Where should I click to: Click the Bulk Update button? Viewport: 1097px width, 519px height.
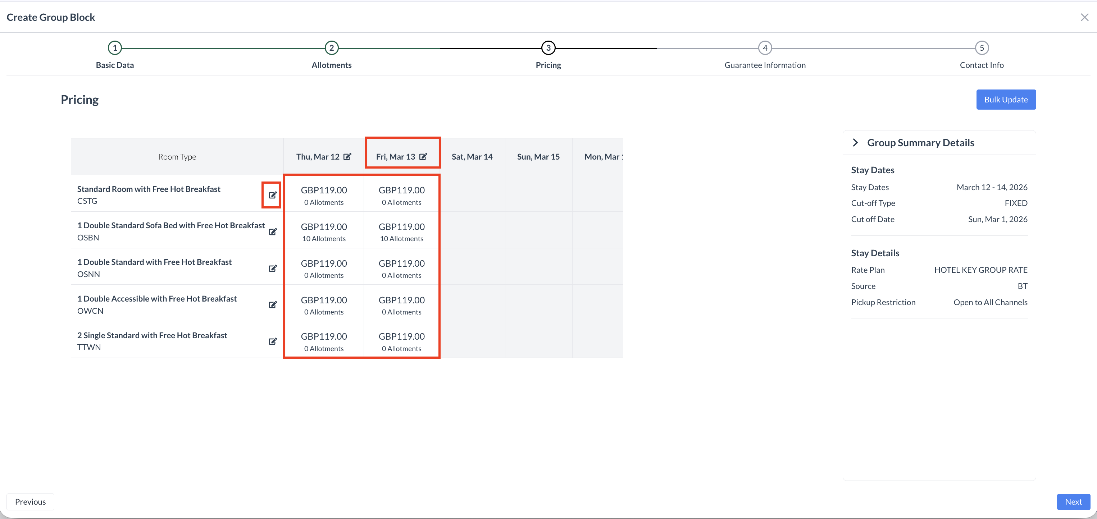1005,100
